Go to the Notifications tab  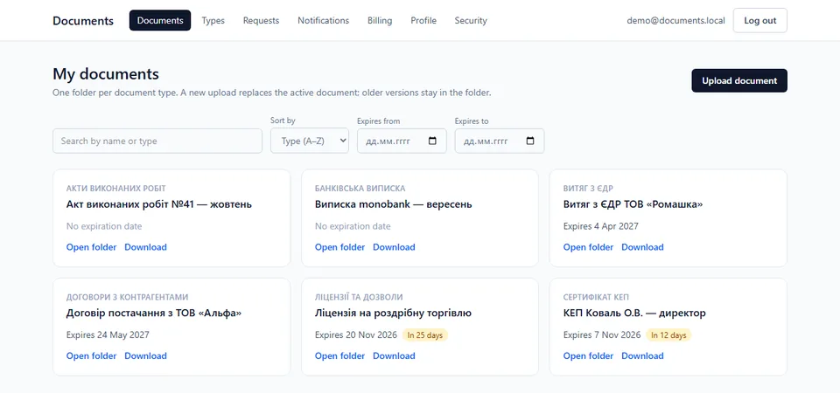click(x=324, y=20)
